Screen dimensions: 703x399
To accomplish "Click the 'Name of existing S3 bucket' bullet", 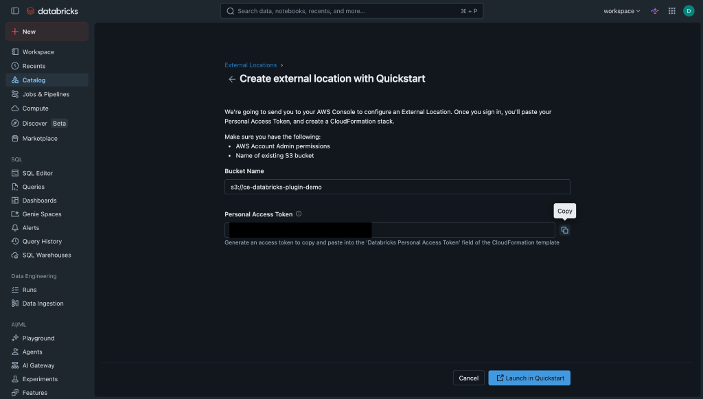I will click(275, 156).
